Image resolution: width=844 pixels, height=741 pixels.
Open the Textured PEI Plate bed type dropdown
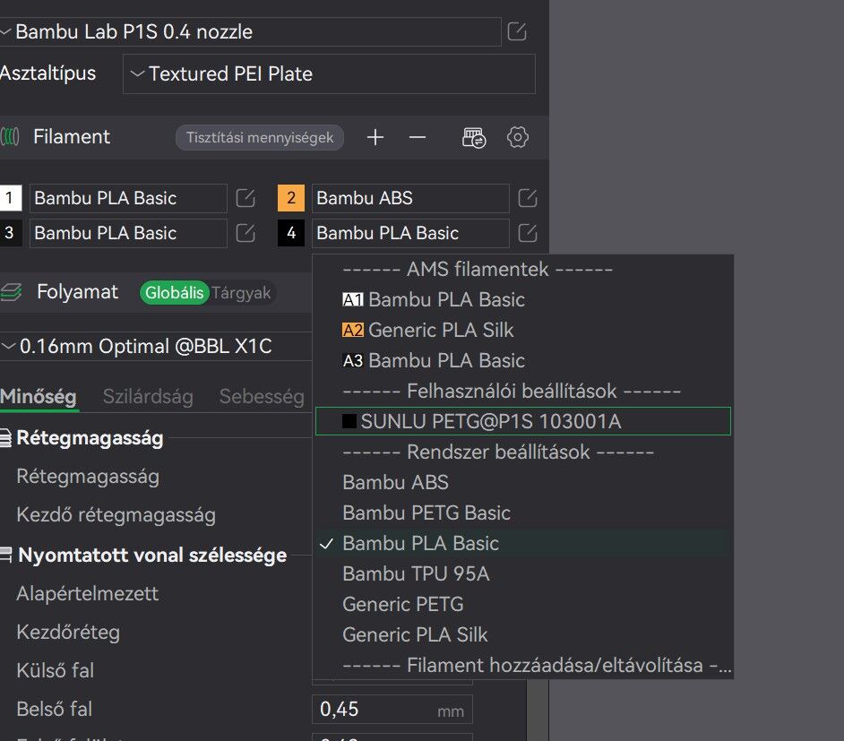point(329,73)
